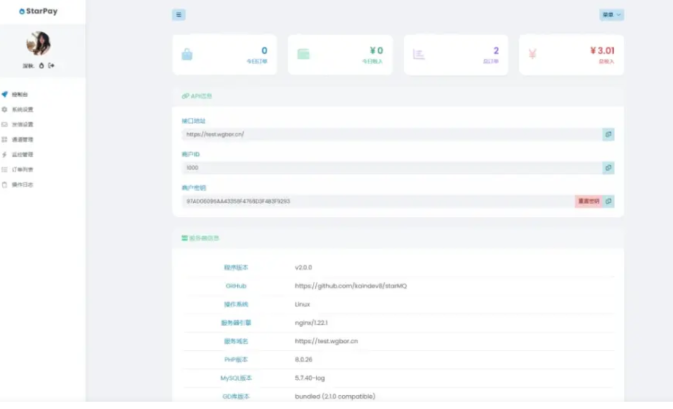This screenshot has width=673, height=409.
Task: Click the API URL field showing test.wgbor.cn
Action: (x=386, y=134)
